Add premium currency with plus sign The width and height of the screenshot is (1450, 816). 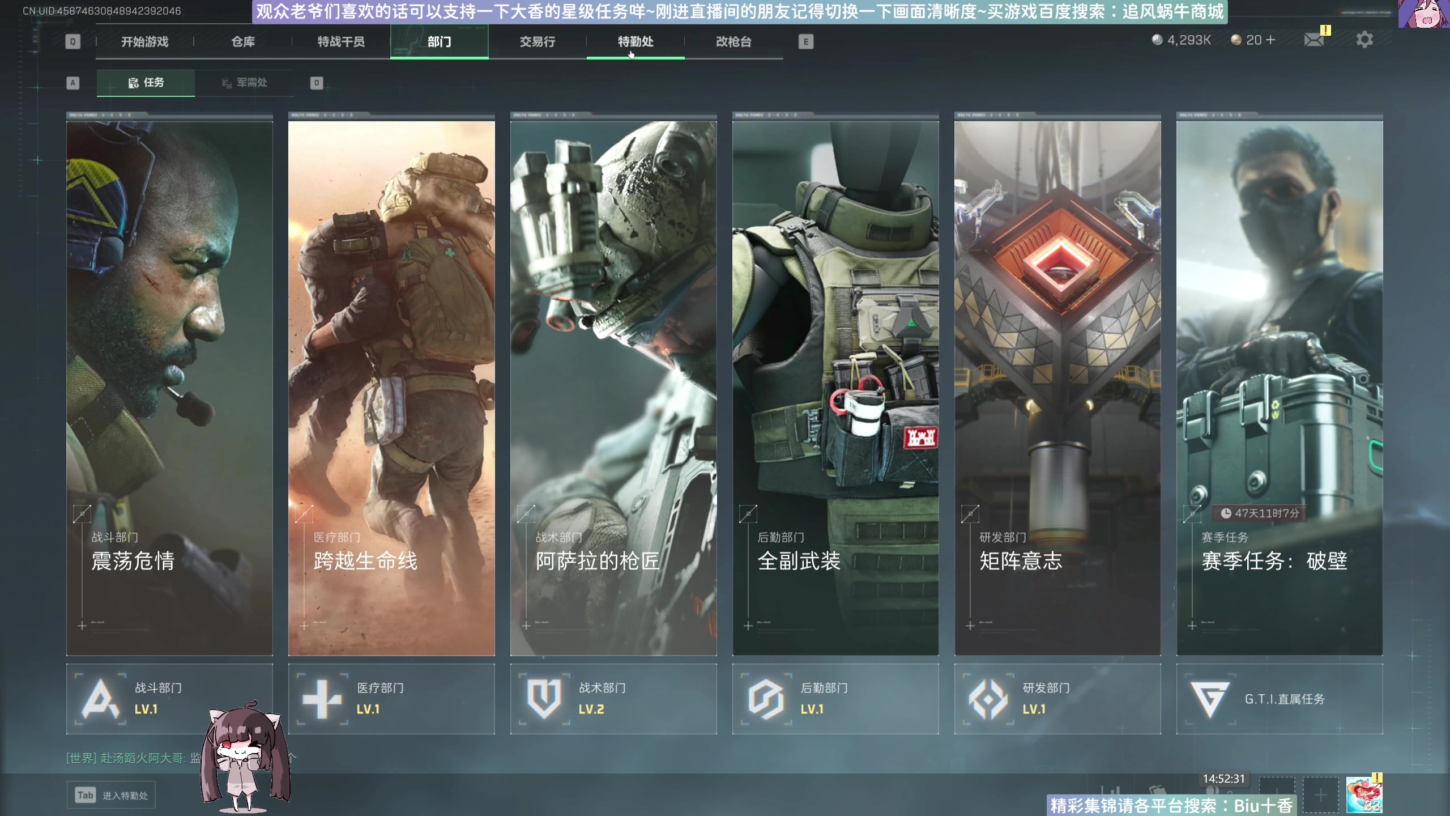pos(1270,40)
